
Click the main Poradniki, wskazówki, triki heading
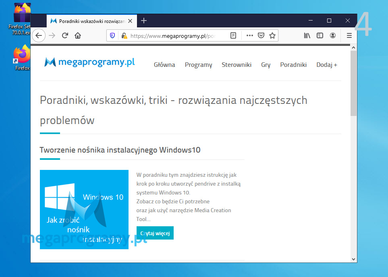click(x=174, y=110)
